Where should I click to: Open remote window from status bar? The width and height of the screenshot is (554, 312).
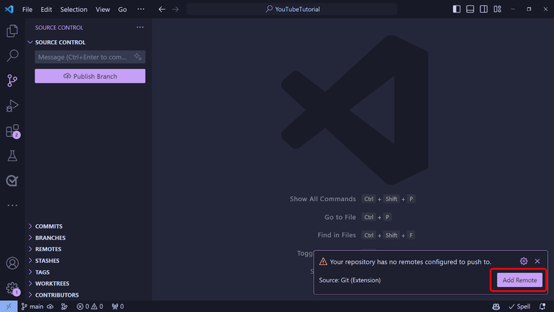point(8,306)
